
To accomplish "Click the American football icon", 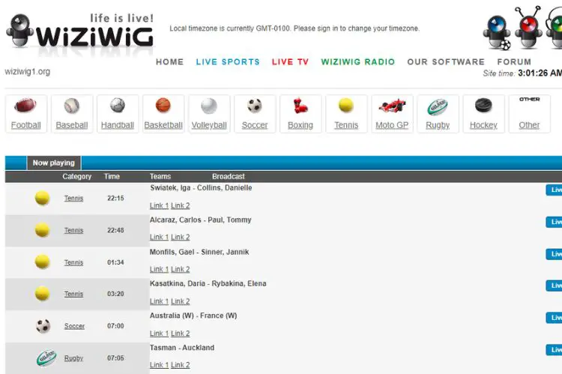I will pyautogui.click(x=25, y=106).
